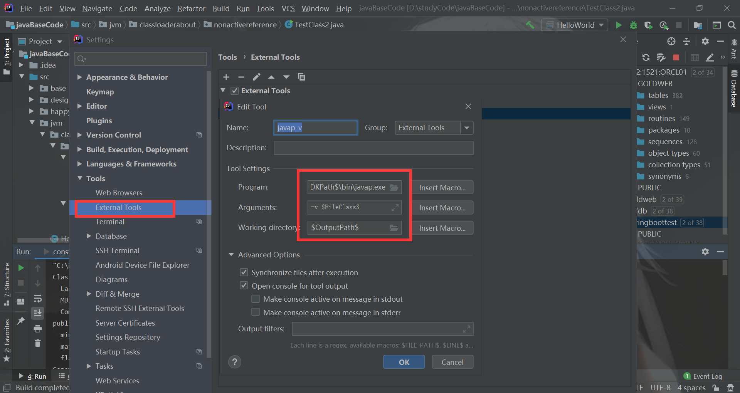Toggle the External Tools group checkbox
Image resolution: width=740 pixels, height=393 pixels.
tap(235, 91)
